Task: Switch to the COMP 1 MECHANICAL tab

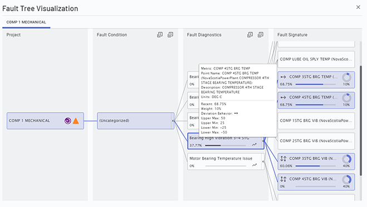Action: coord(26,22)
